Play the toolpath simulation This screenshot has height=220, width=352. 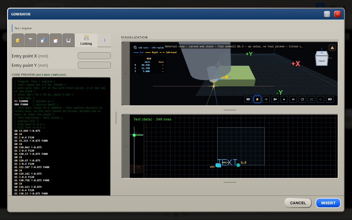pyautogui.click(x=284, y=99)
